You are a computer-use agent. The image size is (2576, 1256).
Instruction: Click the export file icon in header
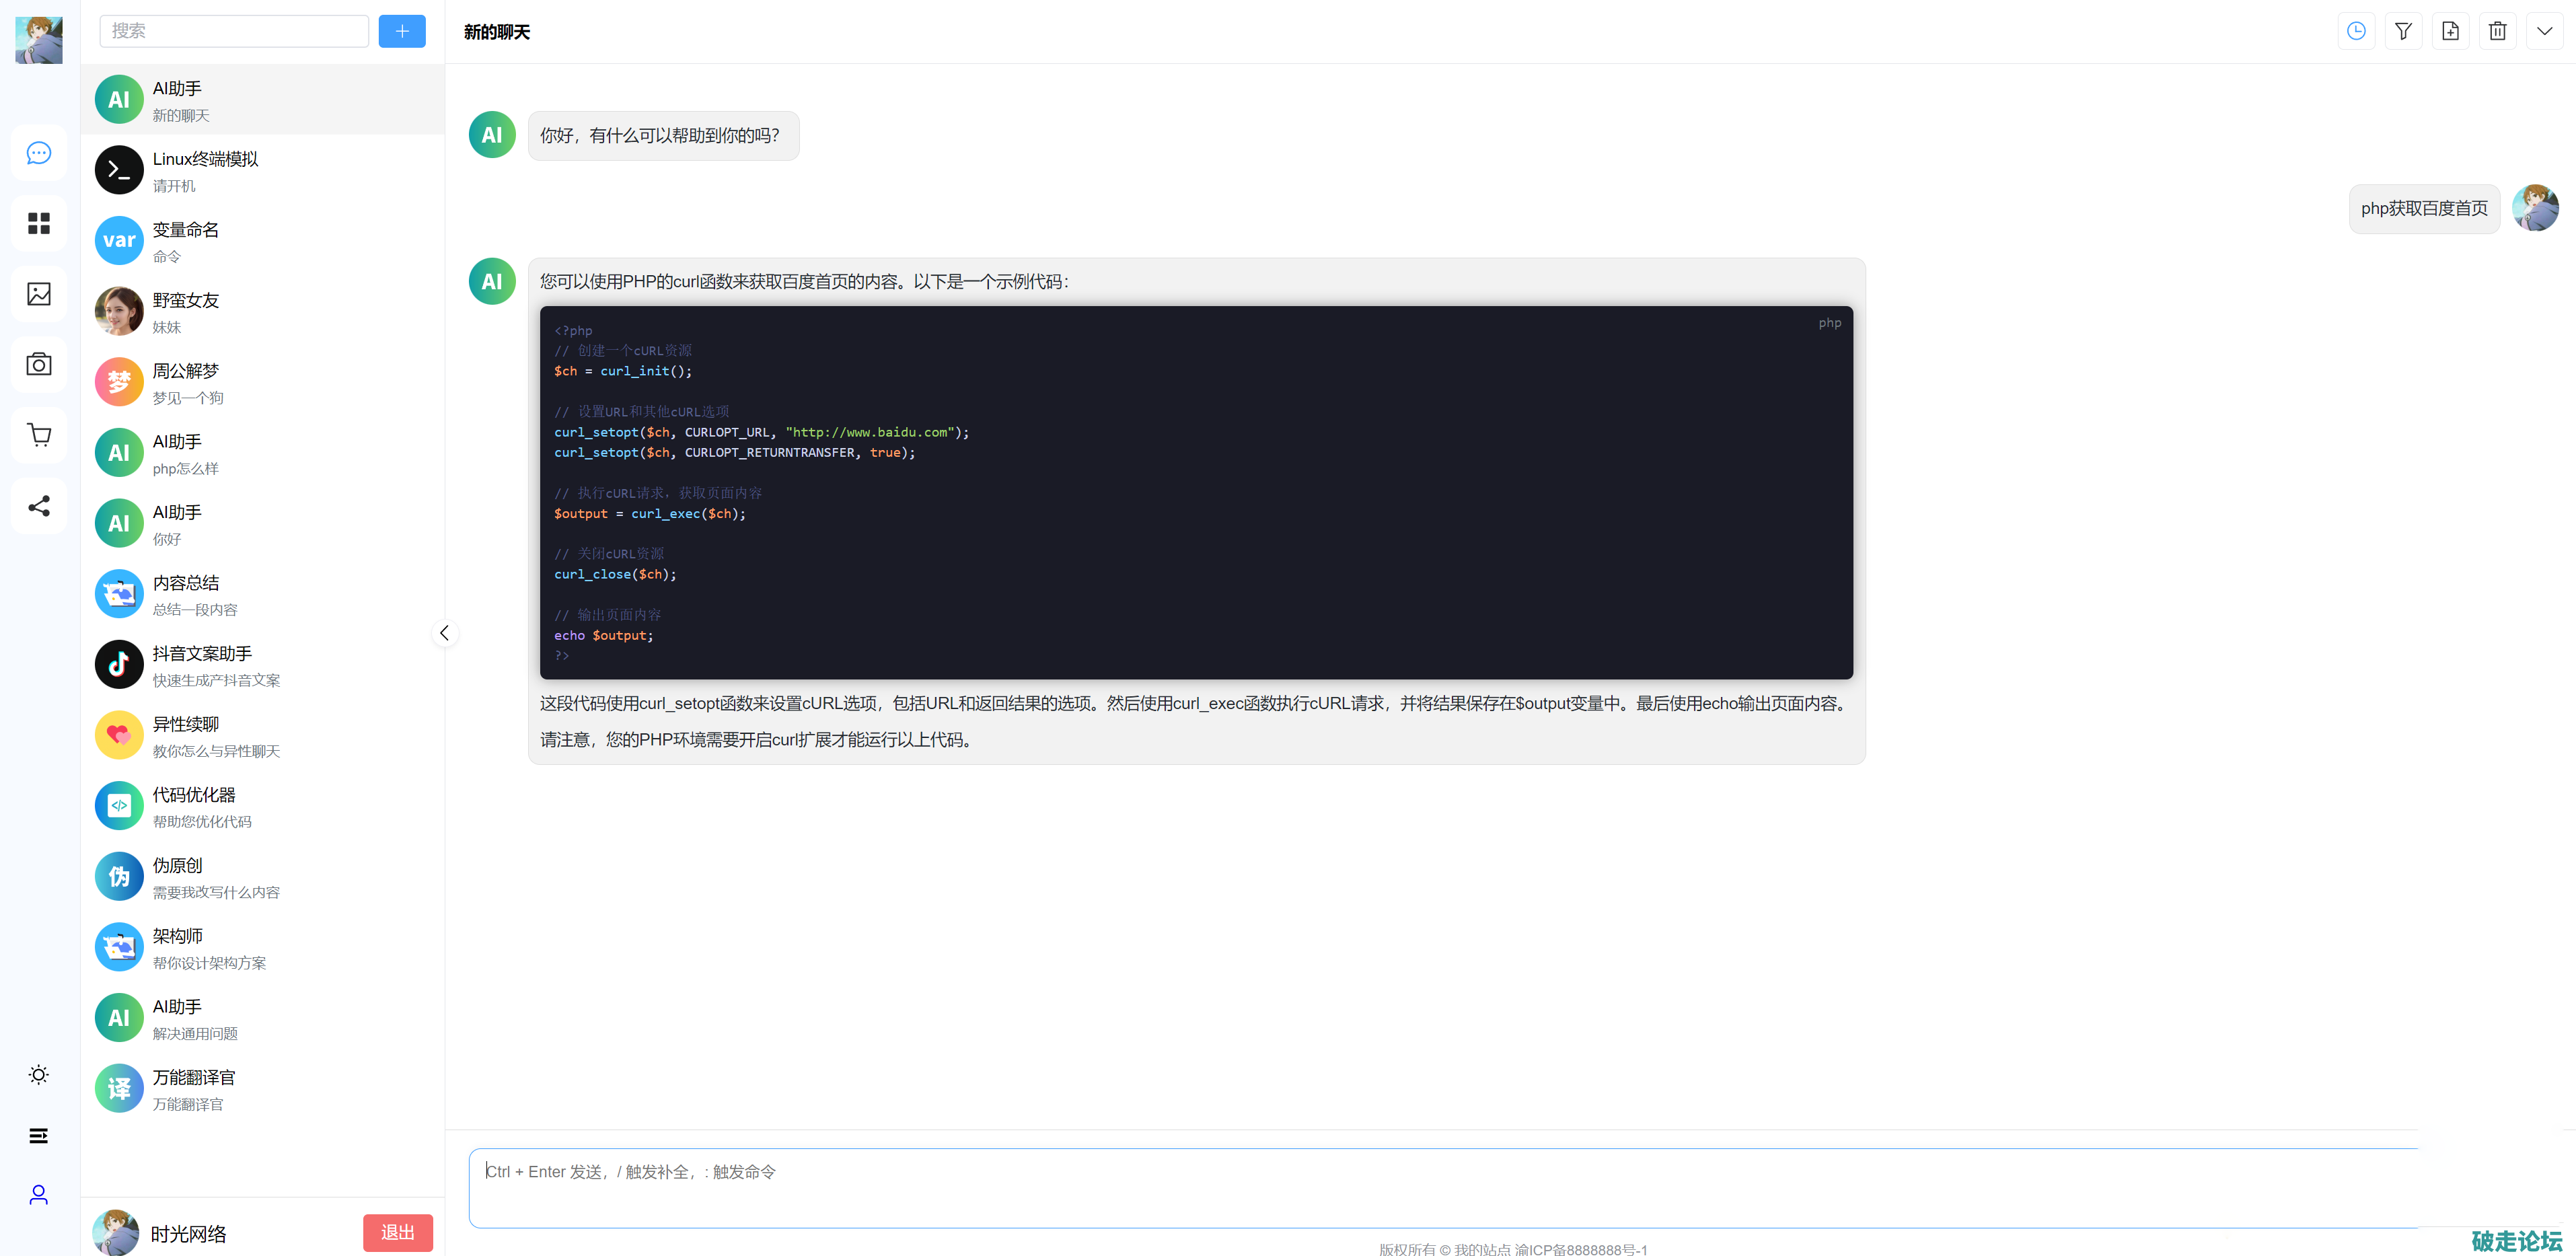coord(2450,31)
